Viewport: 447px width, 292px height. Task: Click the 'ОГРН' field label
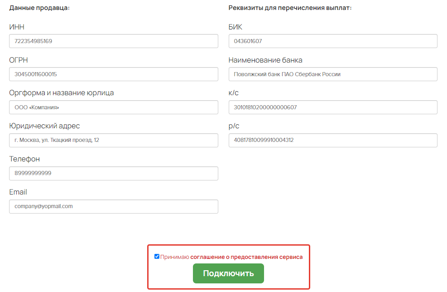point(19,60)
